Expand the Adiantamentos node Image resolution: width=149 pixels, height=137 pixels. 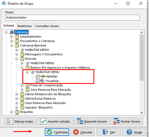[x=11, y=37]
